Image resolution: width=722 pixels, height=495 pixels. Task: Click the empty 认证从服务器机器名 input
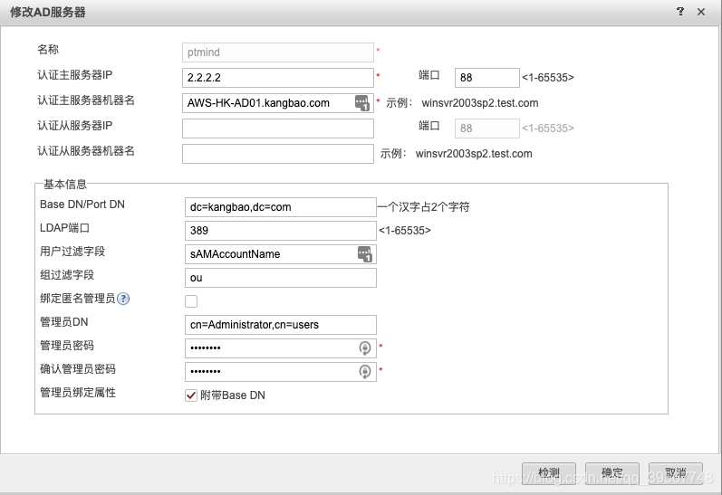277,154
